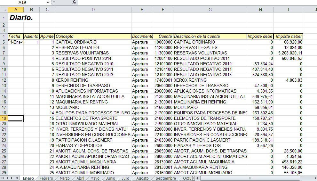
Task: Click DERECHOS DE TRASPASO in Concepto column
Action: coord(93,86)
